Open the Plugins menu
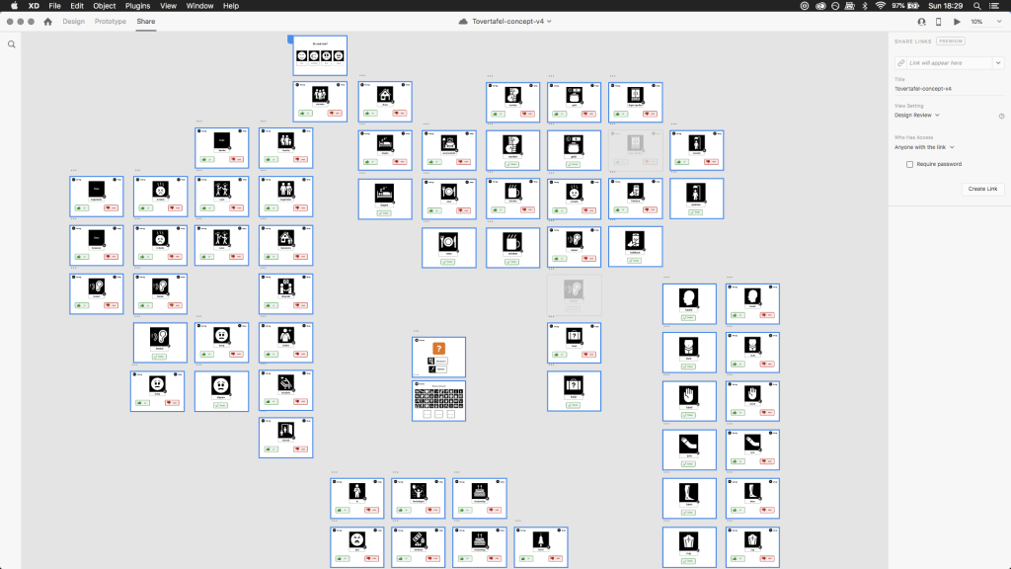This screenshot has height=569, width=1011. (x=137, y=6)
